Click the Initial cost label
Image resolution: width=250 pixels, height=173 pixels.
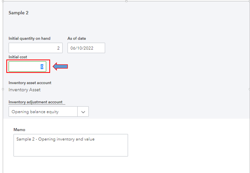coord(18,57)
